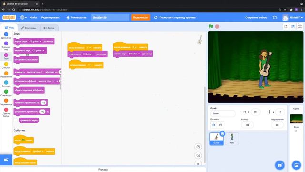Screen dimensions: 305x172
Task: Edit the sprite direction field
Action: pyautogui.click(x=277, y=125)
